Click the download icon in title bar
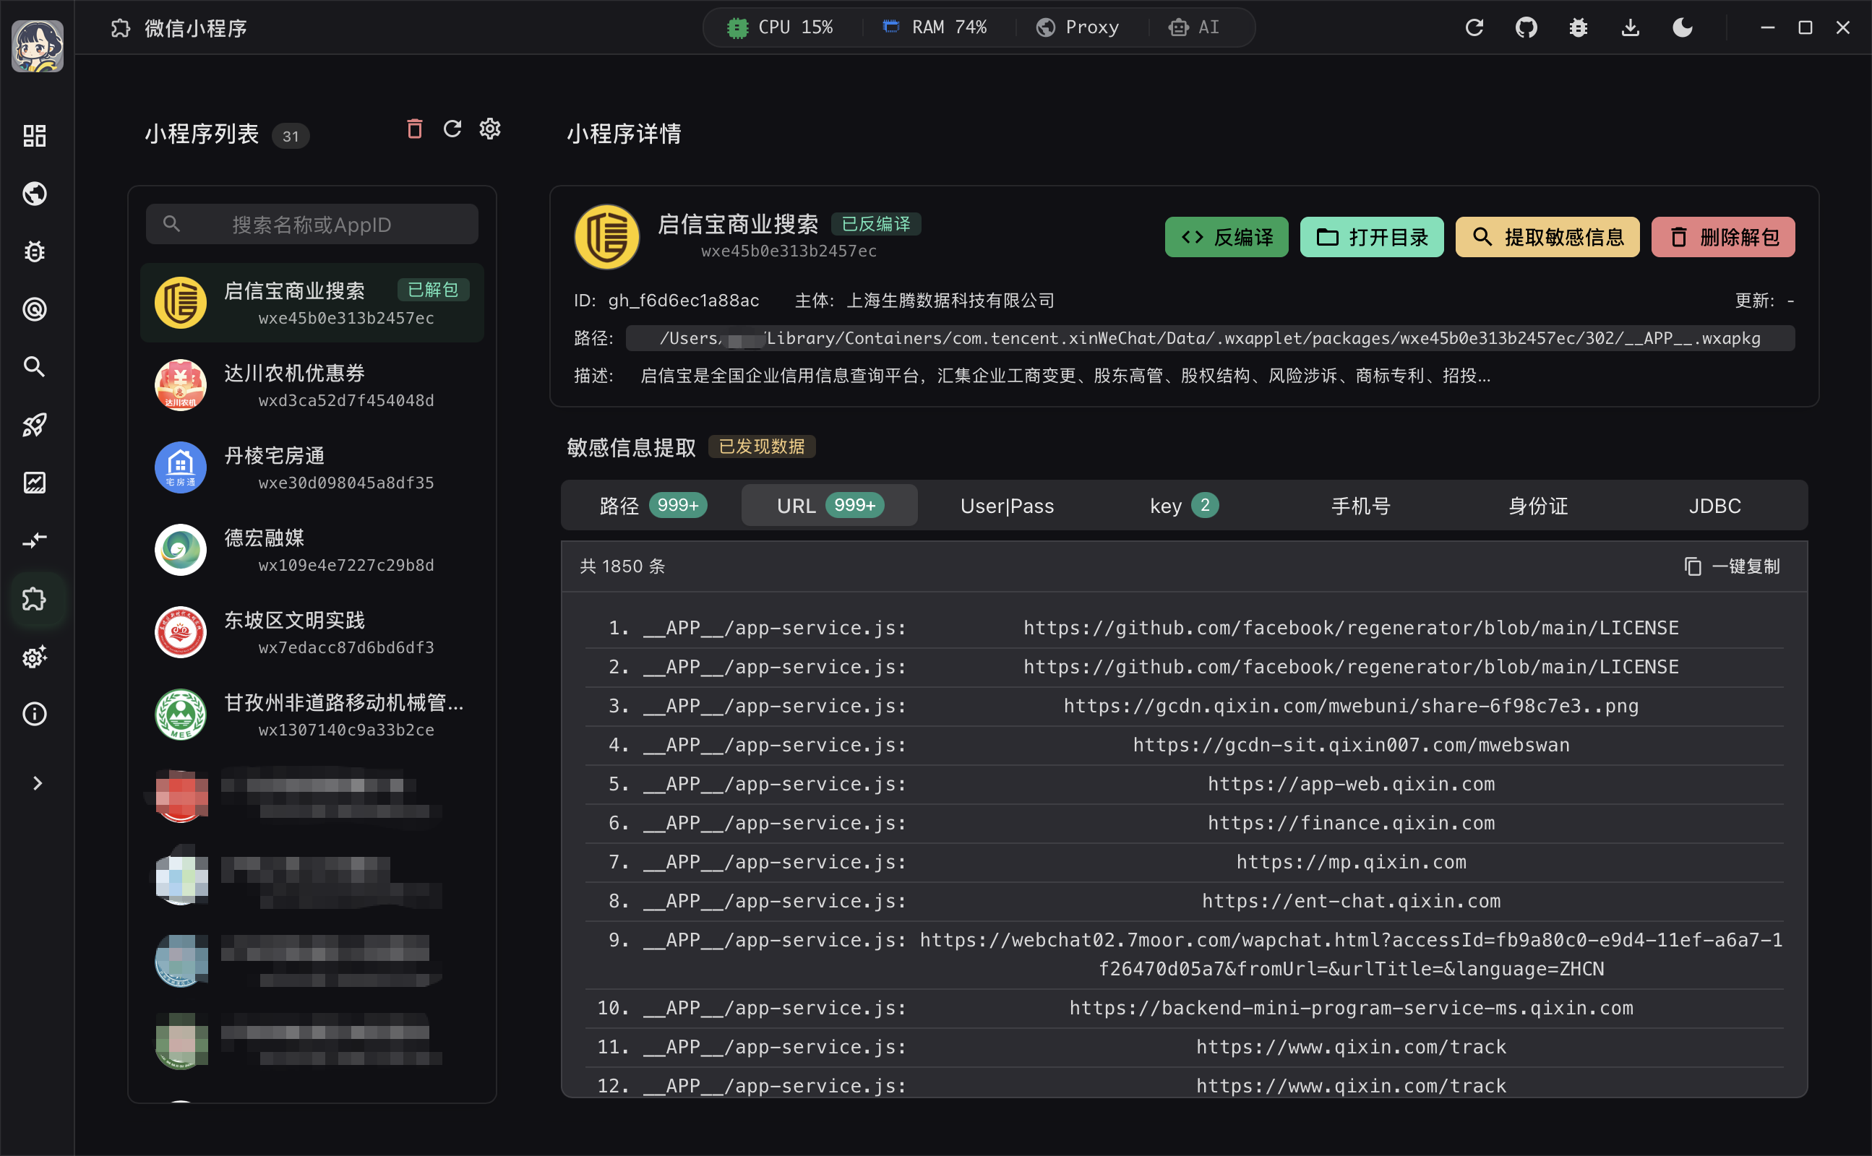Image resolution: width=1872 pixels, height=1156 pixels. 1631,27
